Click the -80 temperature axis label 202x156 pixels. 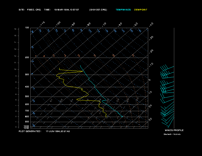(89, 25)
